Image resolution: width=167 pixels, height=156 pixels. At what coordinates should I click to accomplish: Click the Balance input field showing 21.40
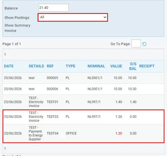point(53,8)
